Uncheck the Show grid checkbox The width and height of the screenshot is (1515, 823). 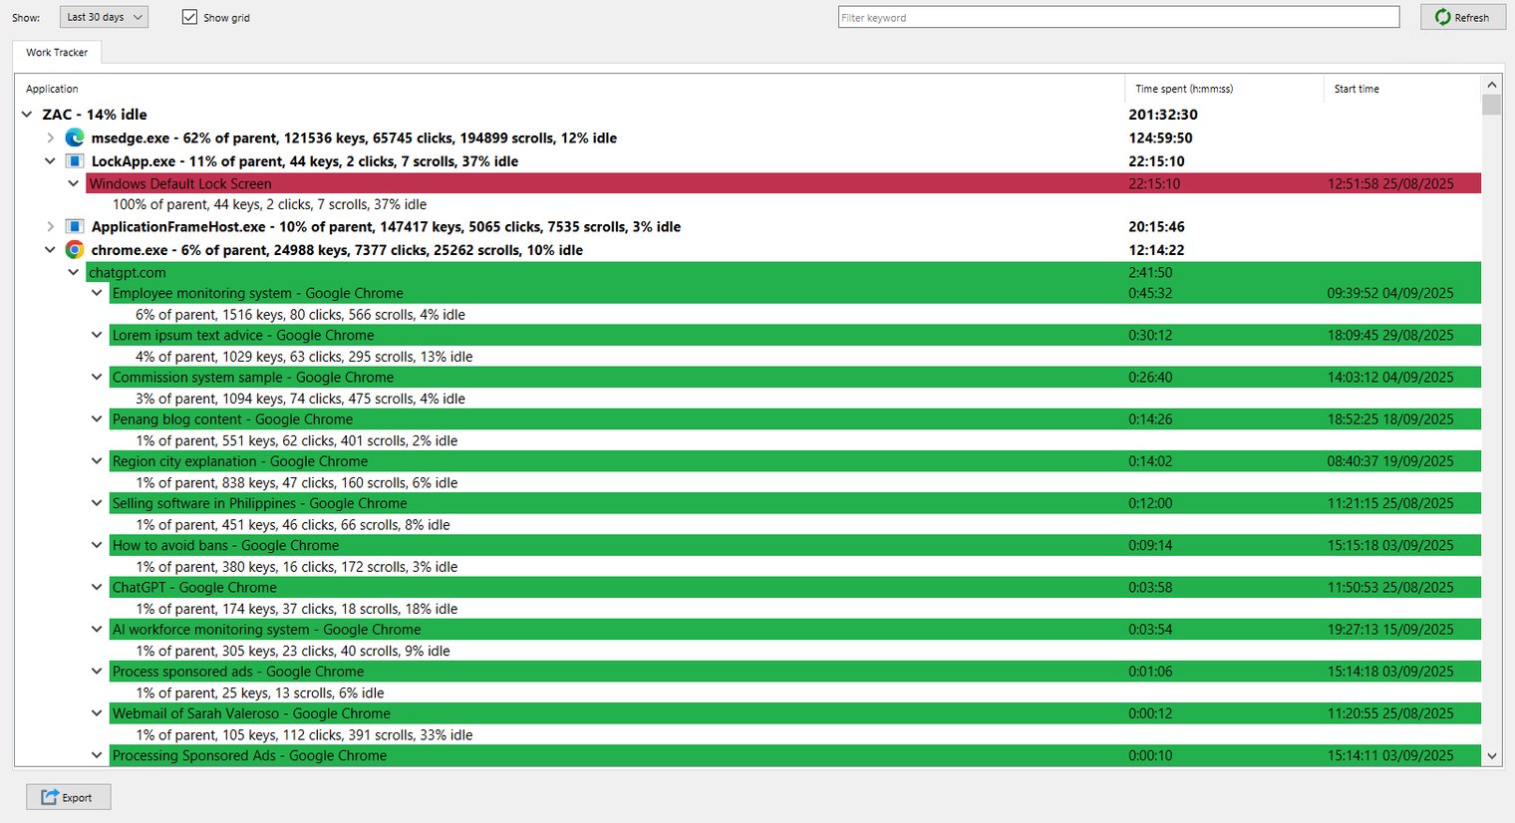(x=189, y=17)
